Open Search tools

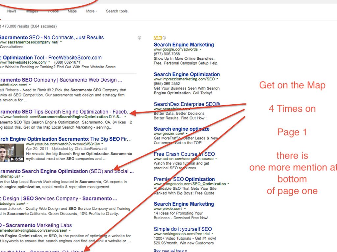117,11
